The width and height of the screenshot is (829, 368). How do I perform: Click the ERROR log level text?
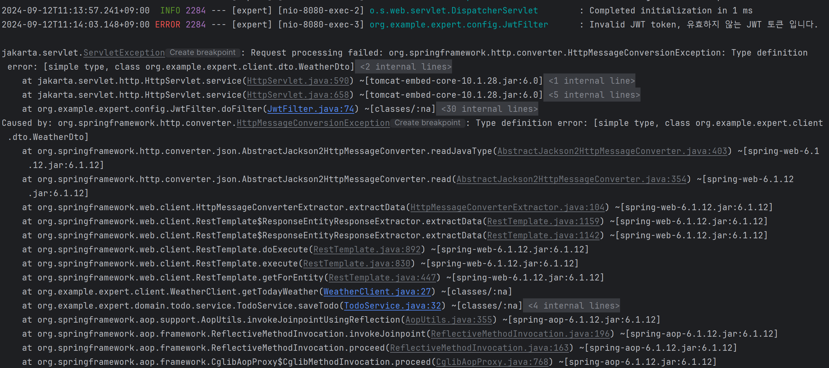[167, 25]
